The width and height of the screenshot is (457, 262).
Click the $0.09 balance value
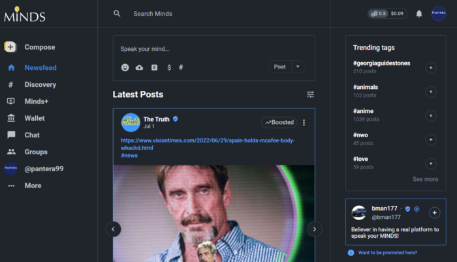pyautogui.click(x=397, y=14)
